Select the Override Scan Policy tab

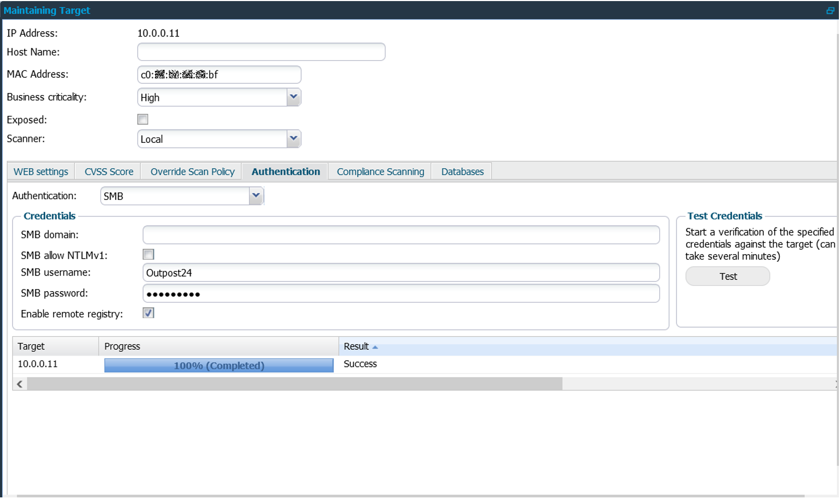(192, 171)
